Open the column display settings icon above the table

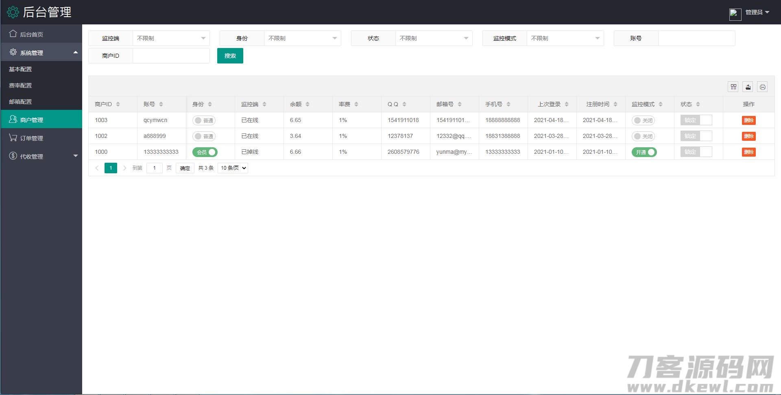coord(733,87)
